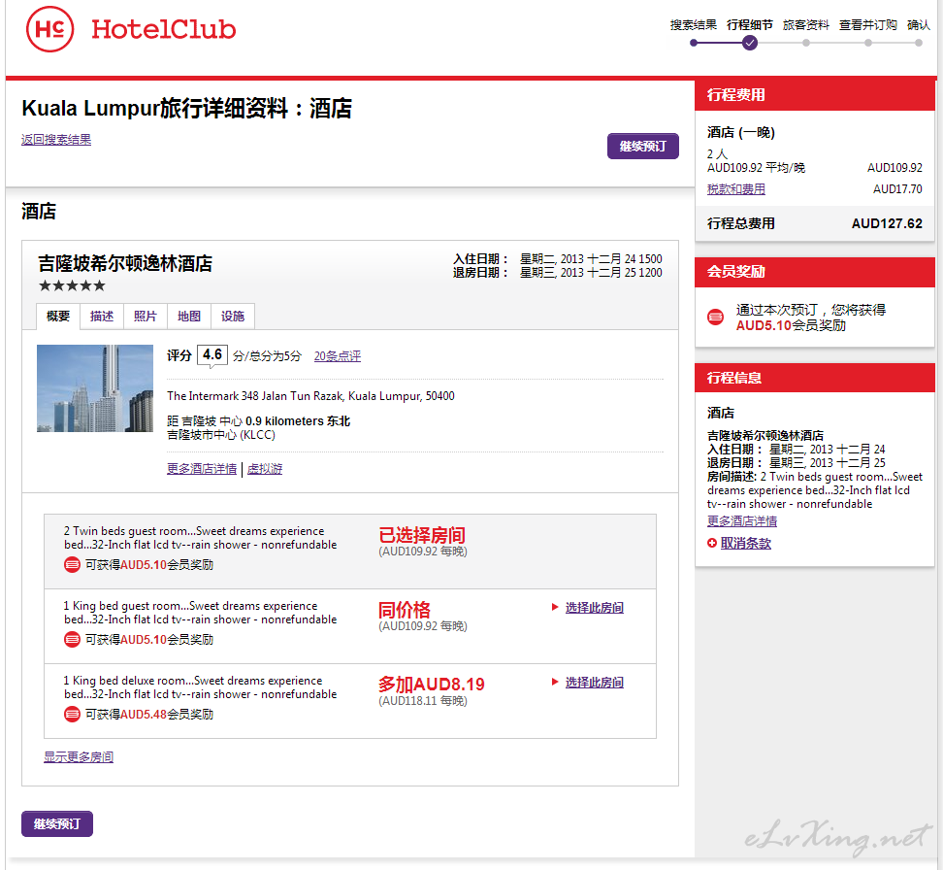Click the checkmark step marker under 行程细节
Viewport: 943px width, 870px height.
[749, 43]
